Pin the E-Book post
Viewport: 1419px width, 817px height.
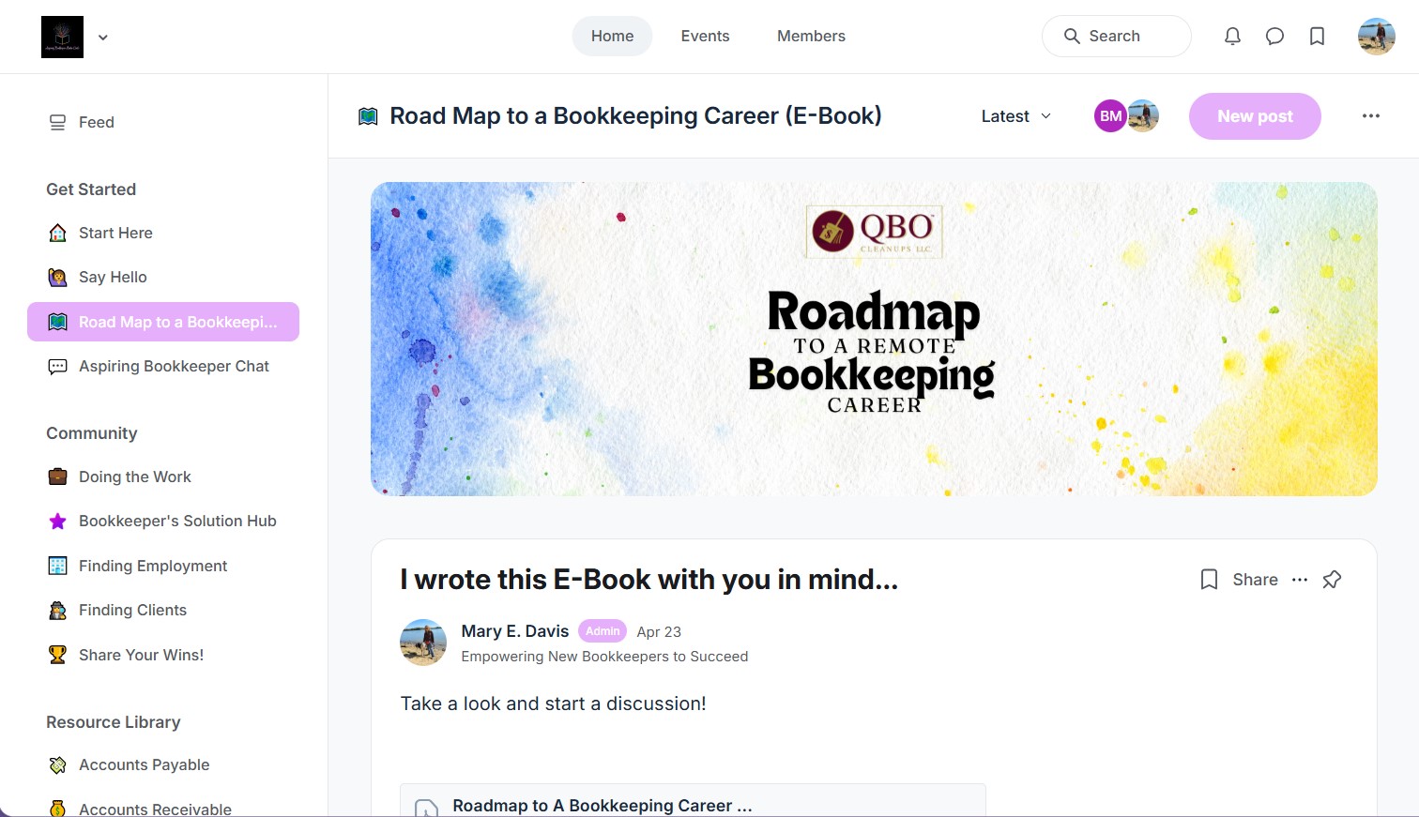pos(1332,580)
